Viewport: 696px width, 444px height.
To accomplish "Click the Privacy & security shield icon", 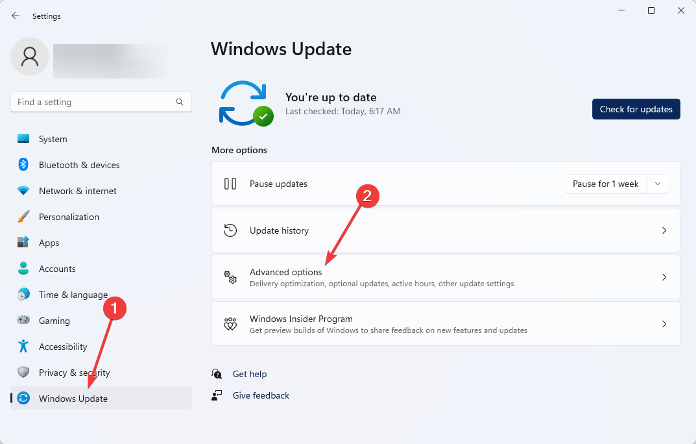I will 23,373.
